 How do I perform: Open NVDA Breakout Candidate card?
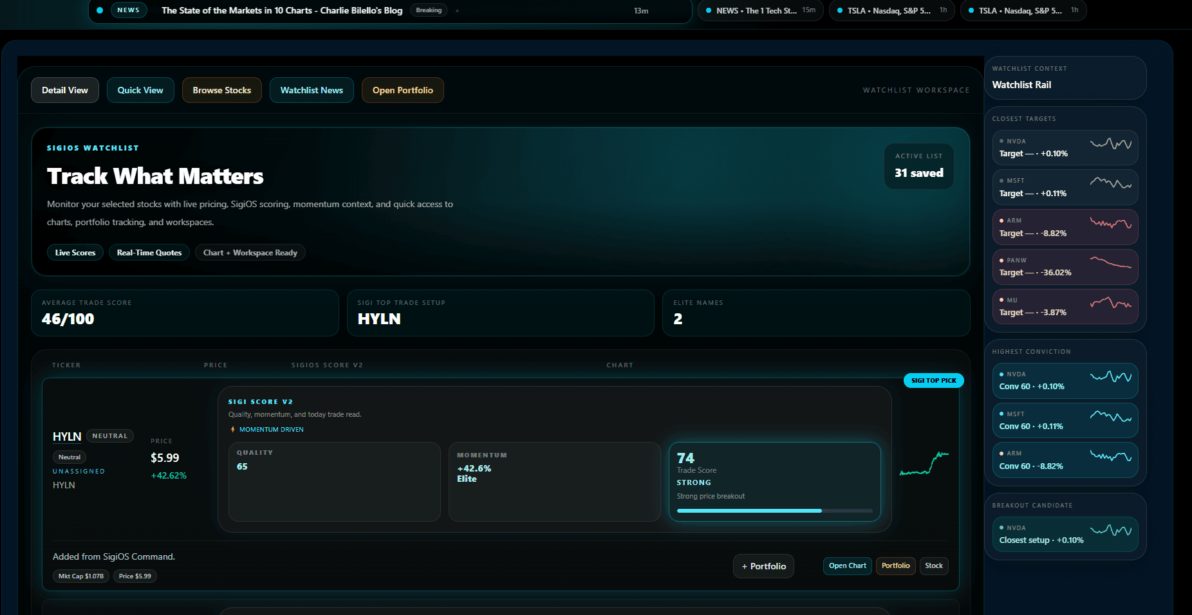[1065, 535]
